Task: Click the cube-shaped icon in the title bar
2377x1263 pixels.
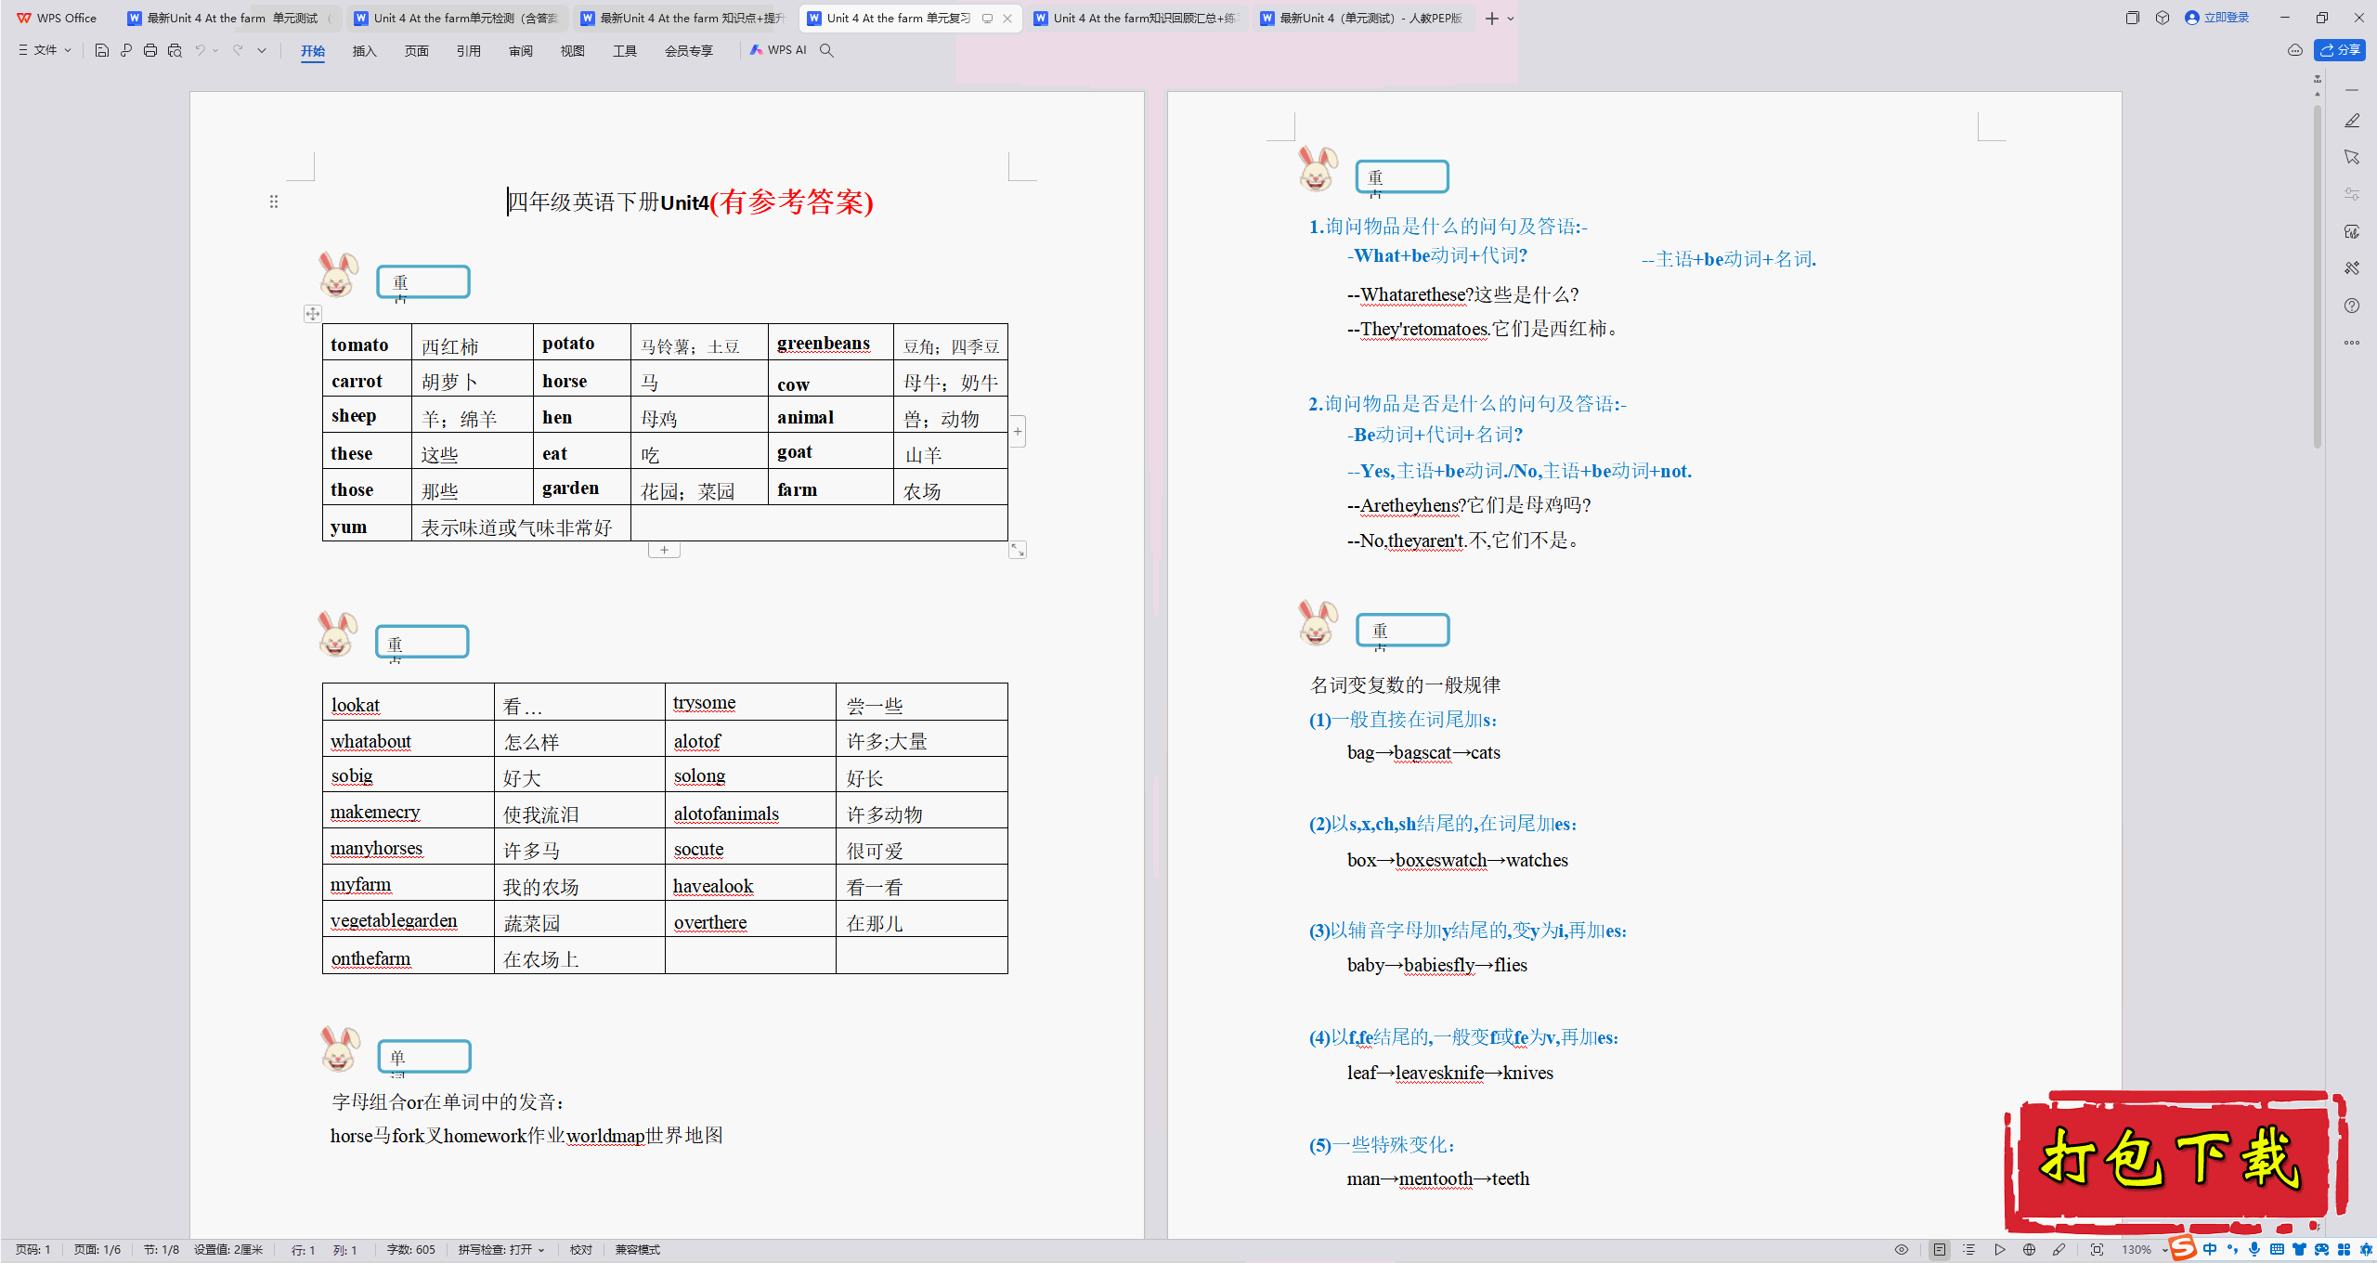Action: [x=2163, y=18]
